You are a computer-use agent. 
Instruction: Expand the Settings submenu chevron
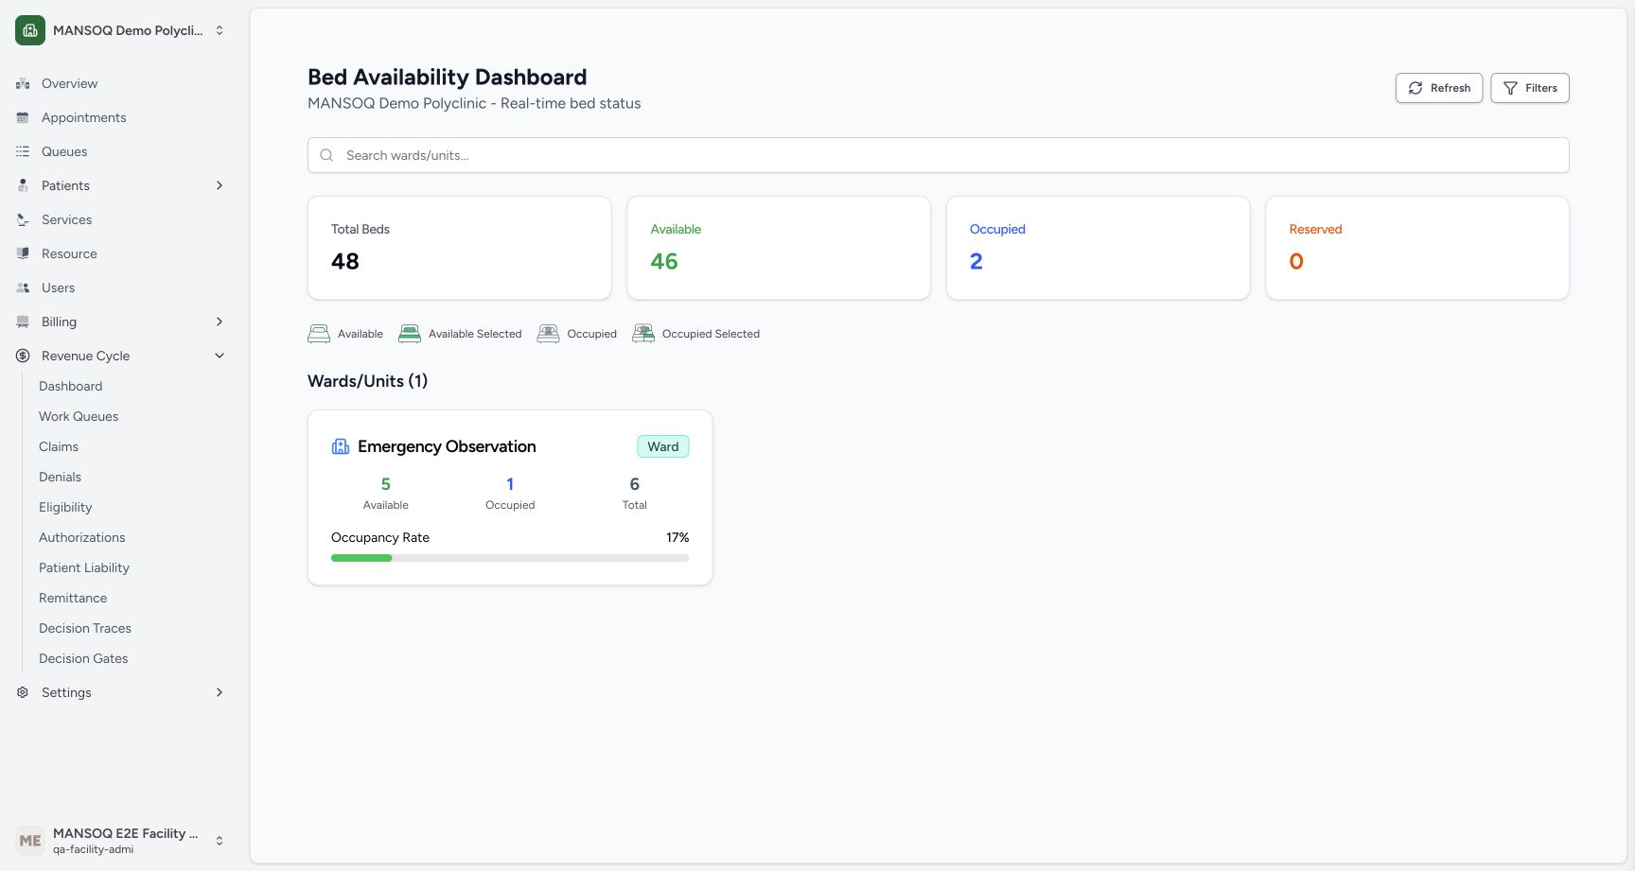pyautogui.click(x=220, y=693)
